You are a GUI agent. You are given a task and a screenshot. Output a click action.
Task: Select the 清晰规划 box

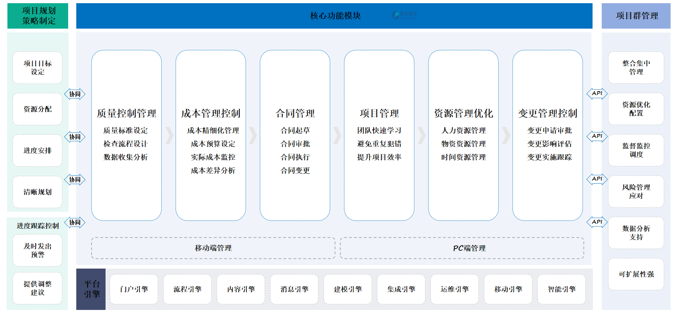(37, 192)
